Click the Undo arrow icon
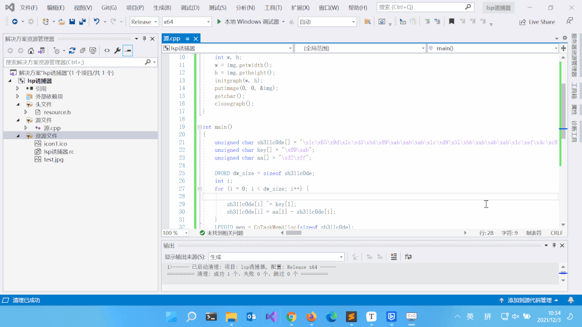The image size is (582, 327). (96, 22)
